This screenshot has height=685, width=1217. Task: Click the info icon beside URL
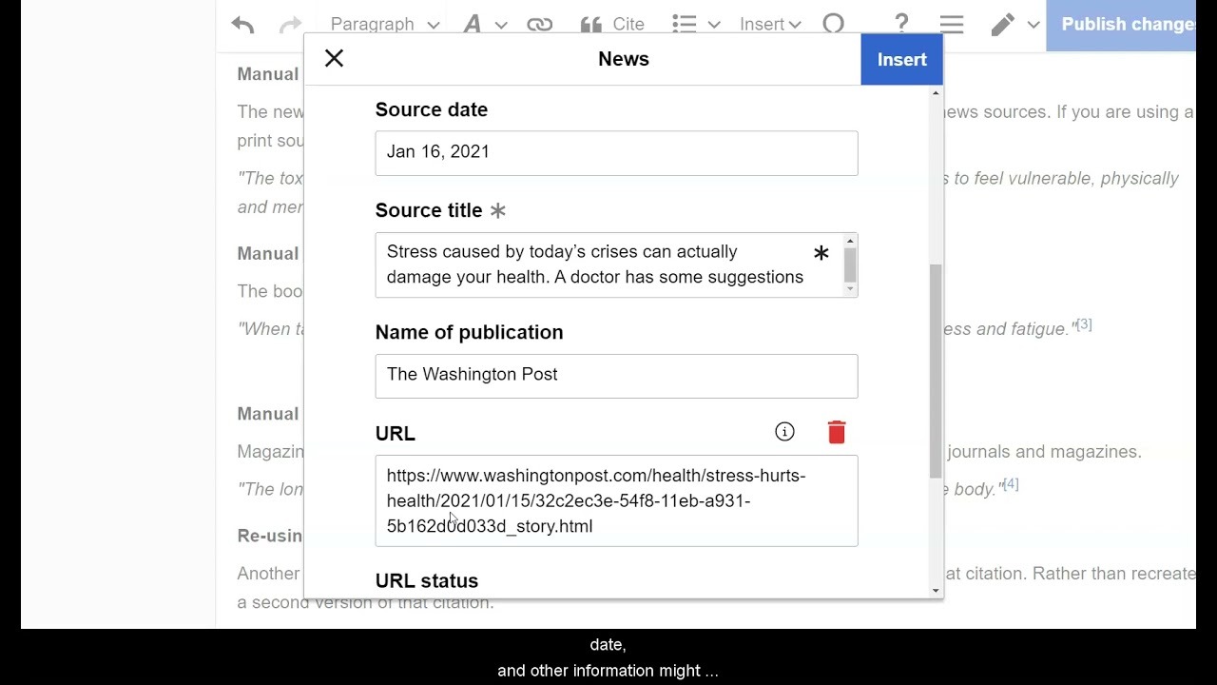click(x=784, y=431)
